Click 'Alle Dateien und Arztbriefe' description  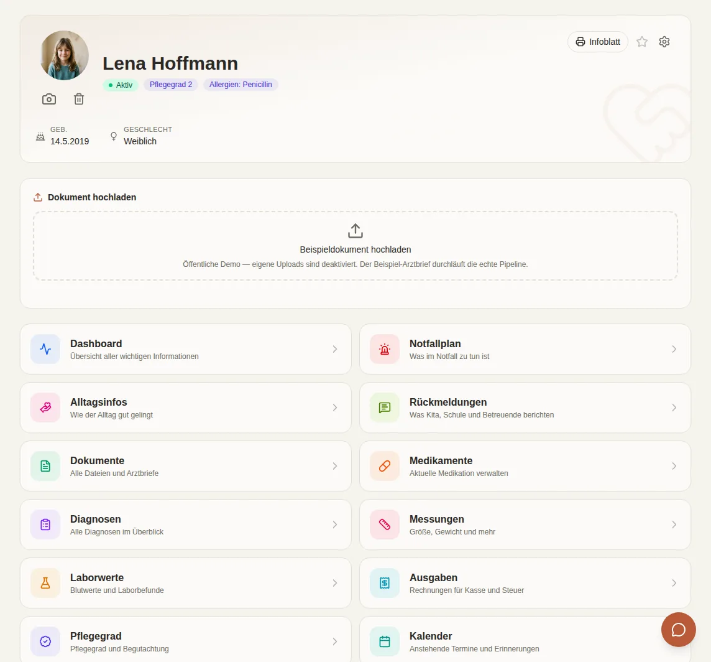pos(114,473)
